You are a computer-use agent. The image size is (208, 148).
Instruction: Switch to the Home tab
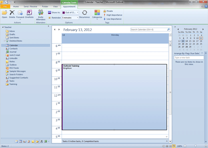pyautogui.click(x=16, y=6)
